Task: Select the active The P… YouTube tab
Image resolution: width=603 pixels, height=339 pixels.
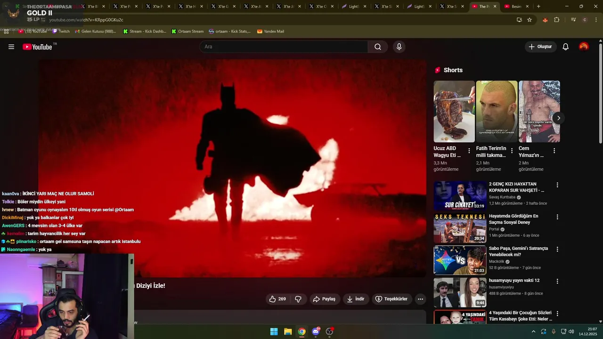Action: pos(484,7)
